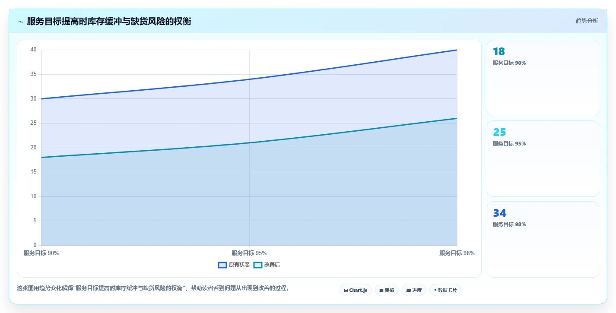Toggle the 改善后 legend item
The height and width of the screenshot is (313, 616).
267,265
